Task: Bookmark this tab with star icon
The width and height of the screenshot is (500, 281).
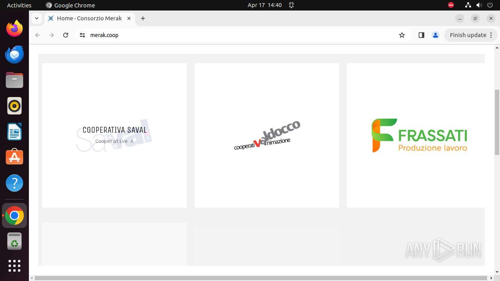Action: pyautogui.click(x=402, y=35)
